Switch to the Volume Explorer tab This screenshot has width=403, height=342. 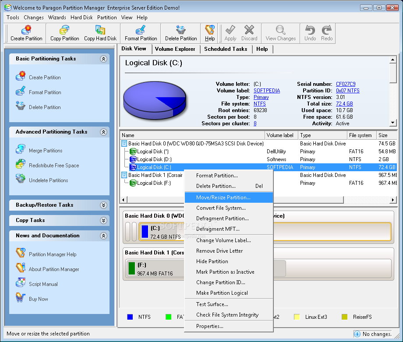(175, 49)
